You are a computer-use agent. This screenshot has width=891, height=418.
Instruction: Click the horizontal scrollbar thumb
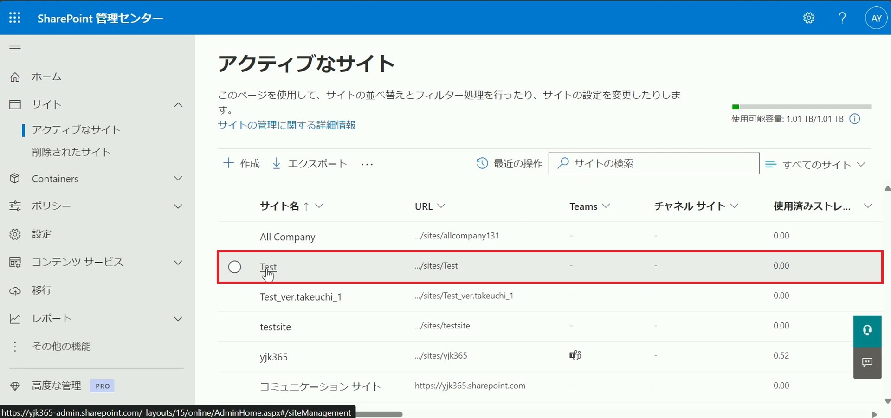(379, 414)
